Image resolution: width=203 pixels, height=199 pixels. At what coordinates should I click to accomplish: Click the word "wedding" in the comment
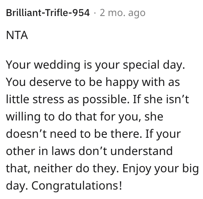pos(57,65)
